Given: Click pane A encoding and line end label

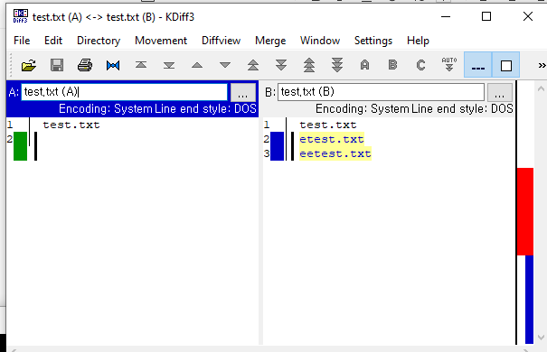Looking at the screenshot, I should (x=157, y=109).
